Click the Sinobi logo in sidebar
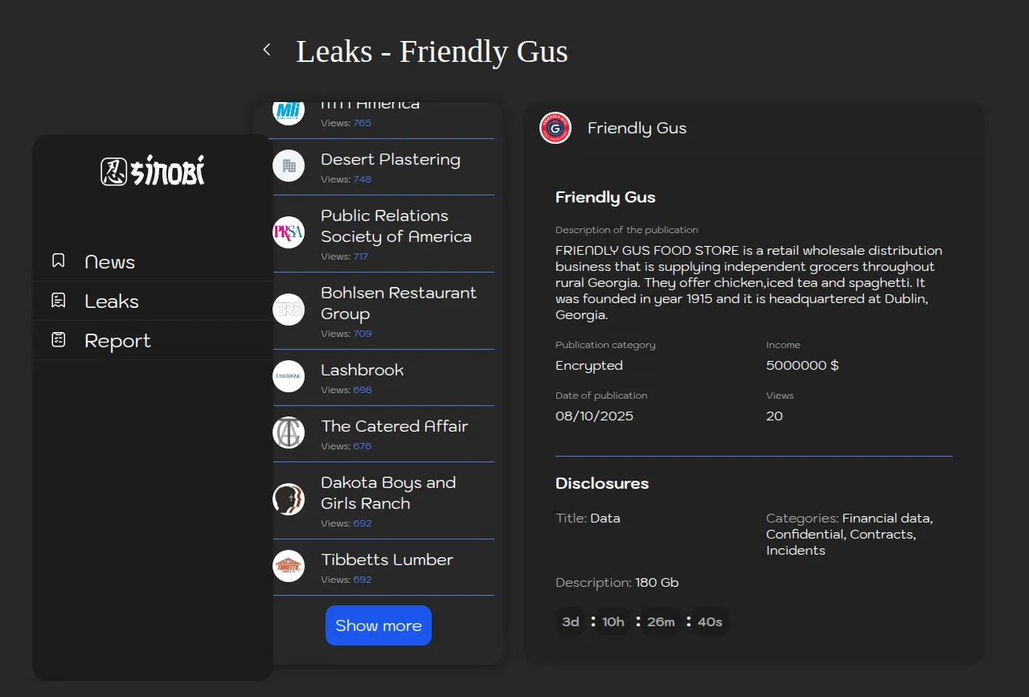Viewport: 1029px width, 697px height. [x=153, y=171]
